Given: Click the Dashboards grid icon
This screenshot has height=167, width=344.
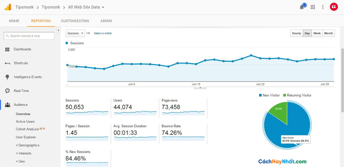Looking at the screenshot, I should [7, 49].
